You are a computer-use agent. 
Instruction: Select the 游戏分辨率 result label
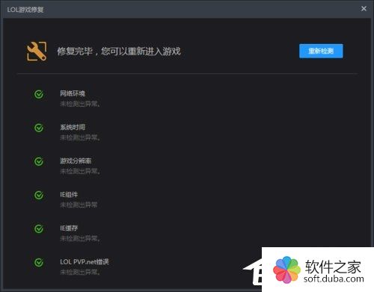tap(76, 161)
